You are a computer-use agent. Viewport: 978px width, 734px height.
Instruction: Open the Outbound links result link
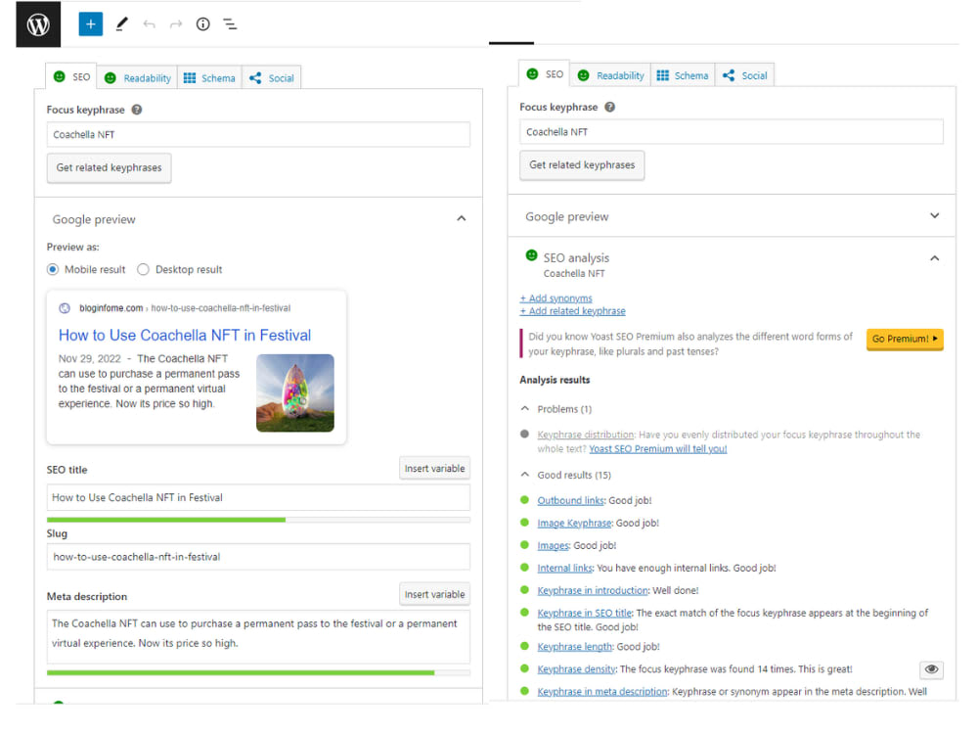coord(570,500)
